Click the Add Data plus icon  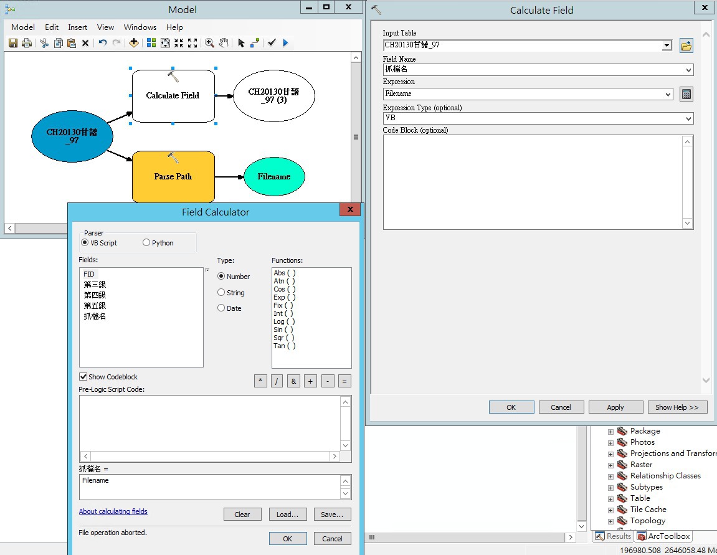[133, 43]
